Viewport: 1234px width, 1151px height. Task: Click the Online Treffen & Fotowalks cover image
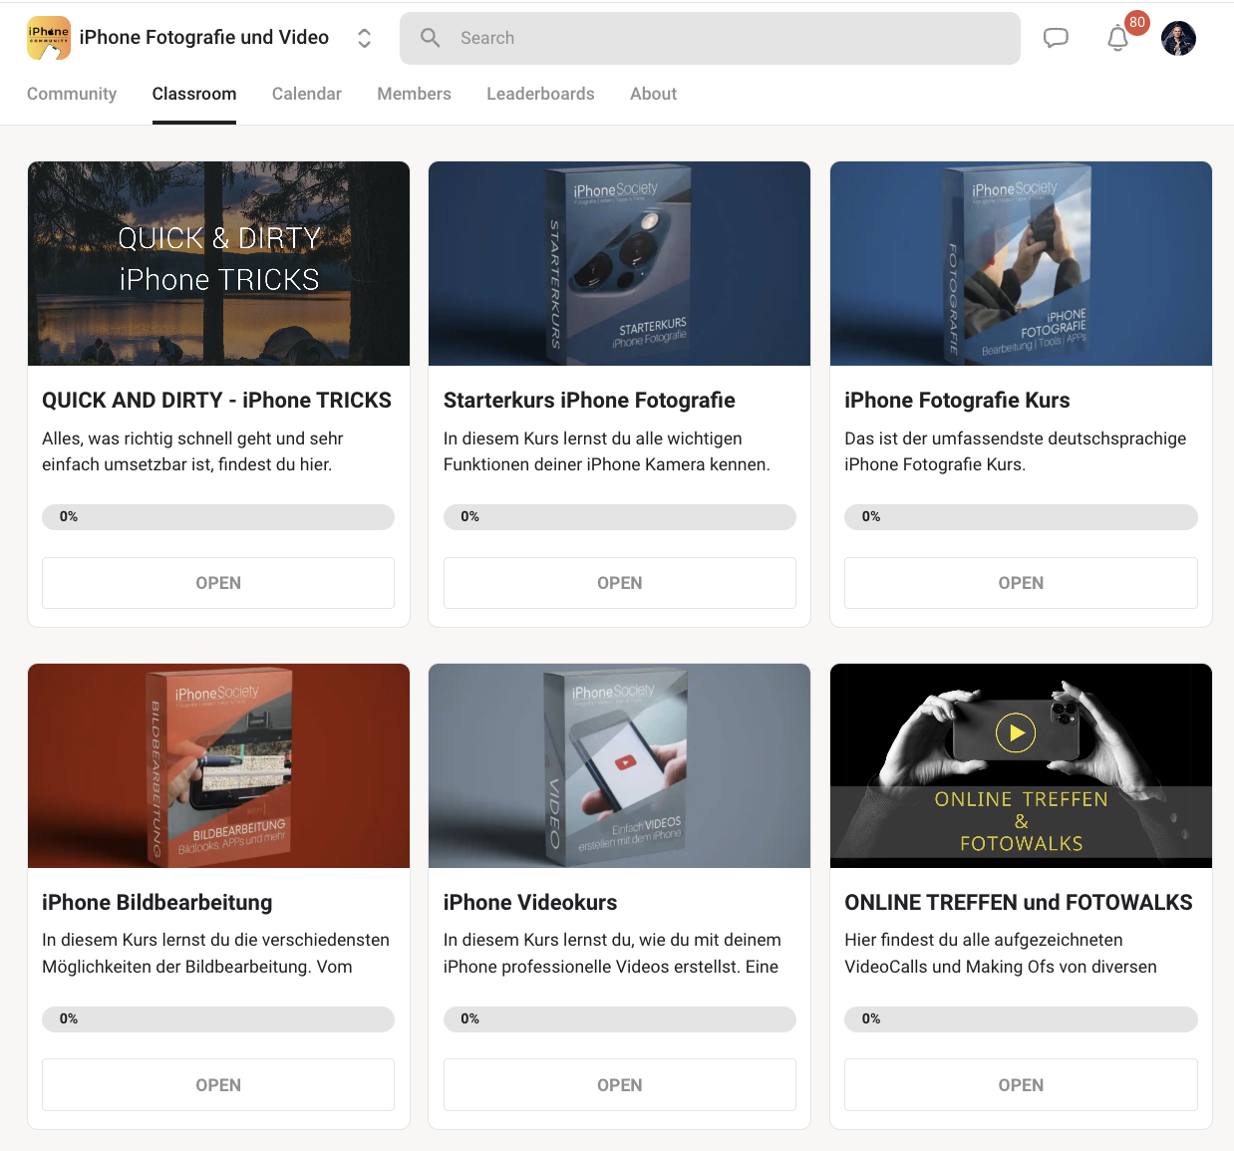click(x=1021, y=765)
